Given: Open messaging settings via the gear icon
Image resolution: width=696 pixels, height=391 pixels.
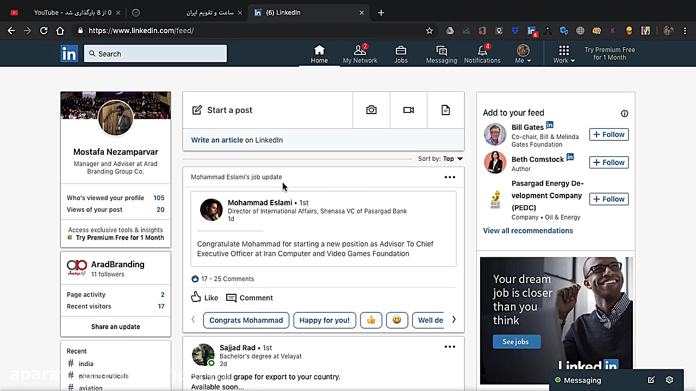Looking at the screenshot, I should [669, 380].
